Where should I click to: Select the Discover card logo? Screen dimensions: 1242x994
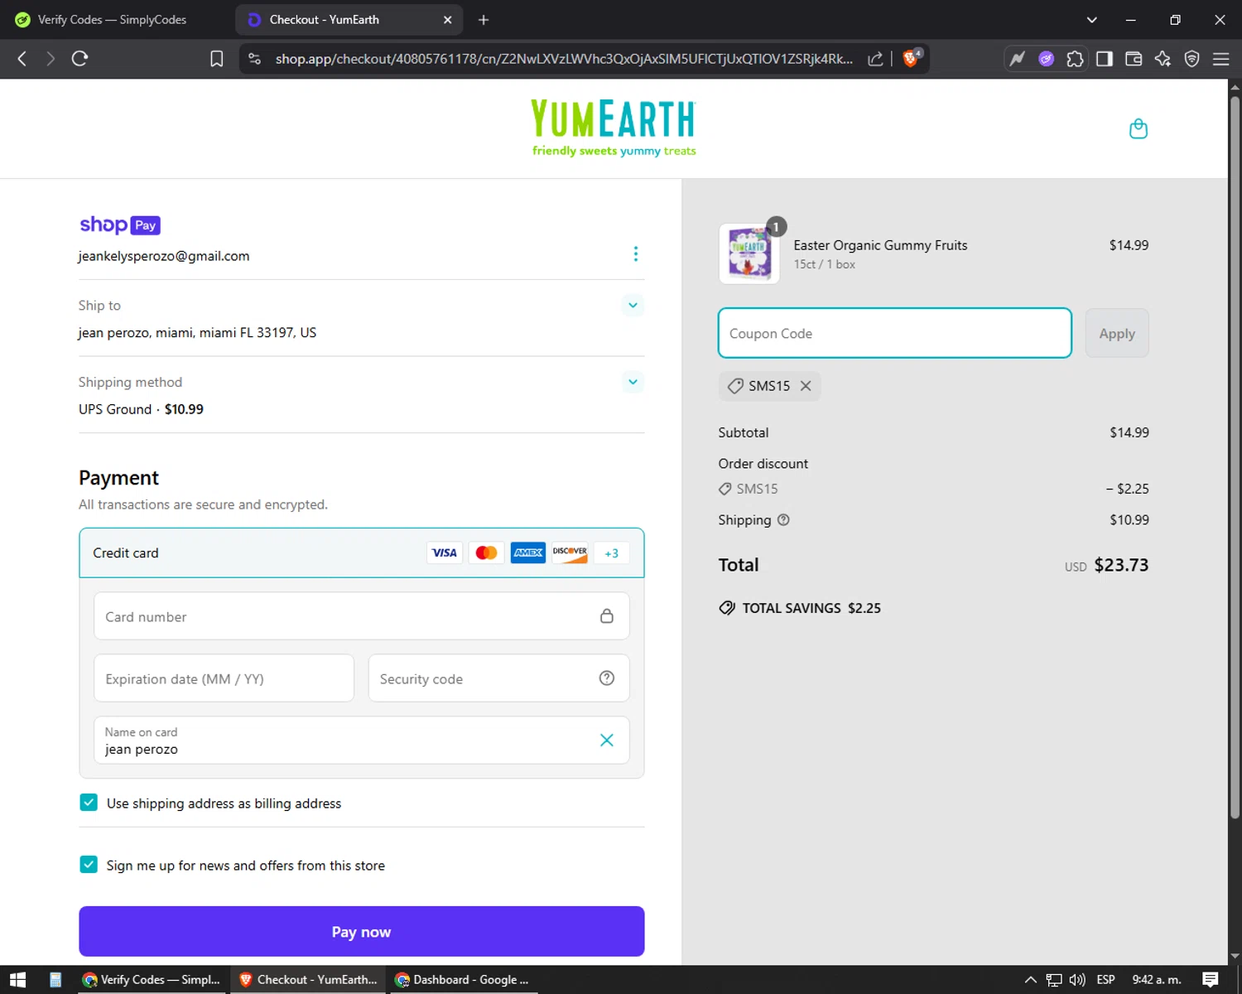point(570,552)
